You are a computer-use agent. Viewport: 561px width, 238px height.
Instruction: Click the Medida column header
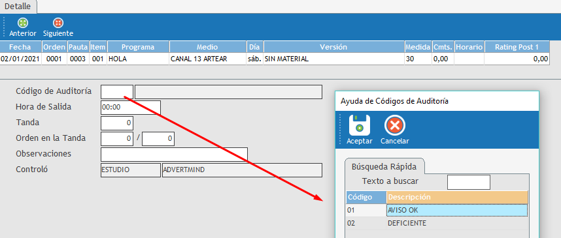[418, 47]
